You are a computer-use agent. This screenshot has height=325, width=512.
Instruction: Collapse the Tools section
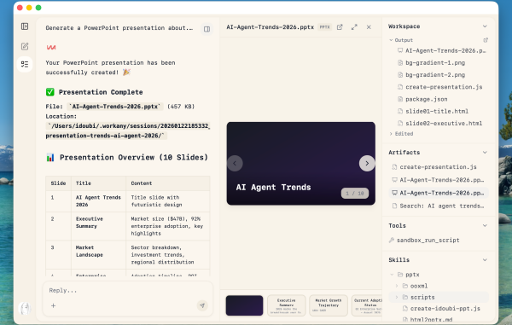click(x=485, y=225)
